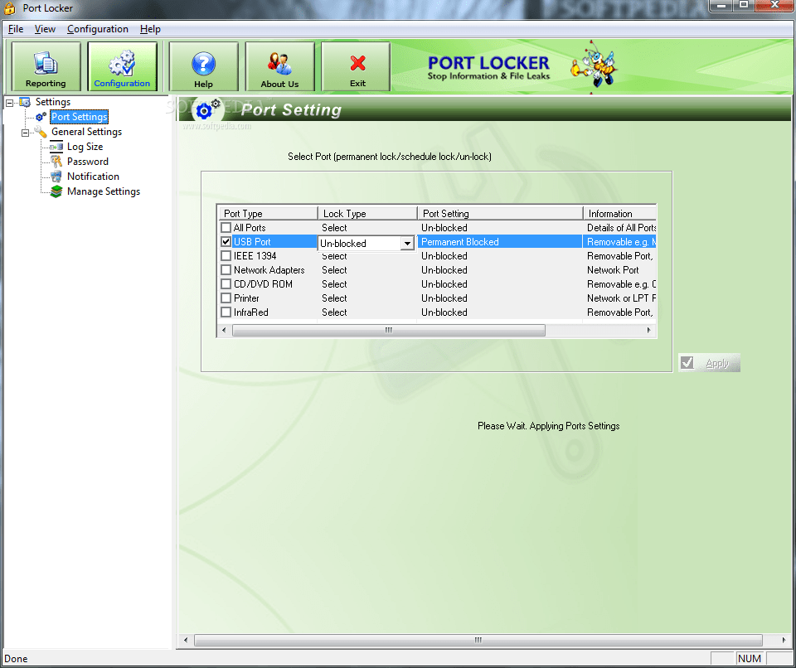796x668 pixels.
Task: Click the main panel scroll right arrow
Action: tap(784, 640)
